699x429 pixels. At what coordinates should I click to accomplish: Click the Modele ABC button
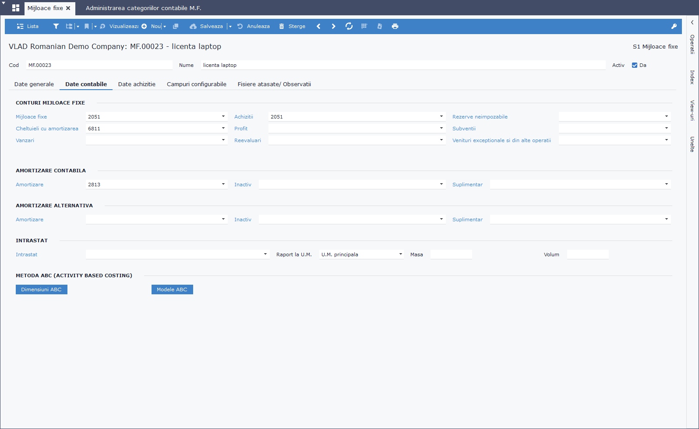coord(172,289)
